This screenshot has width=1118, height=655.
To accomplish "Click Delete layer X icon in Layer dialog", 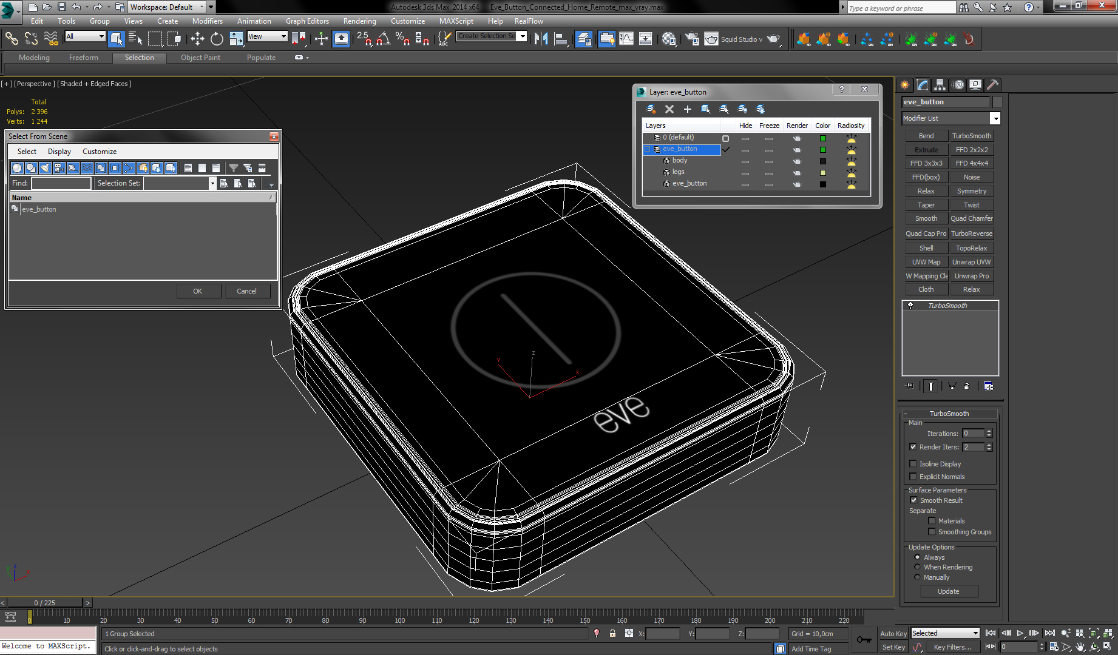I will [669, 109].
